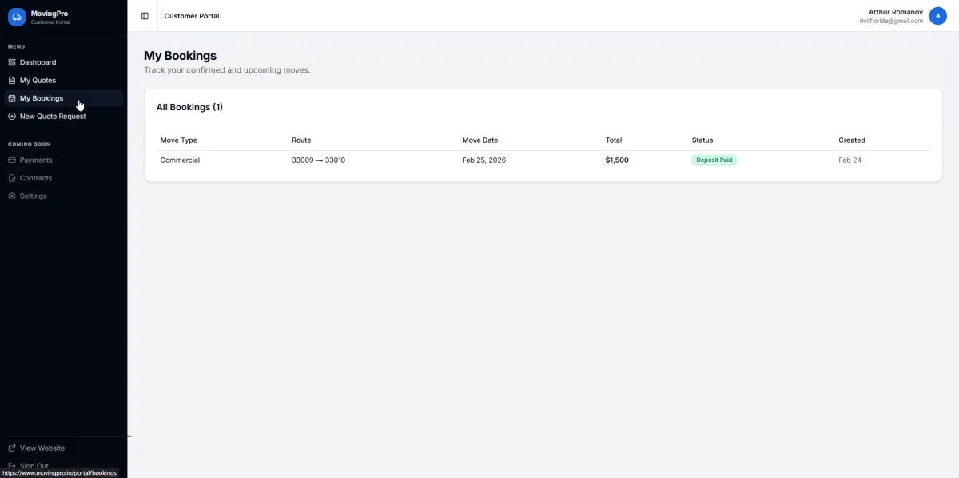
Task: Click the Payments coming soon item
Action: tap(36, 160)
